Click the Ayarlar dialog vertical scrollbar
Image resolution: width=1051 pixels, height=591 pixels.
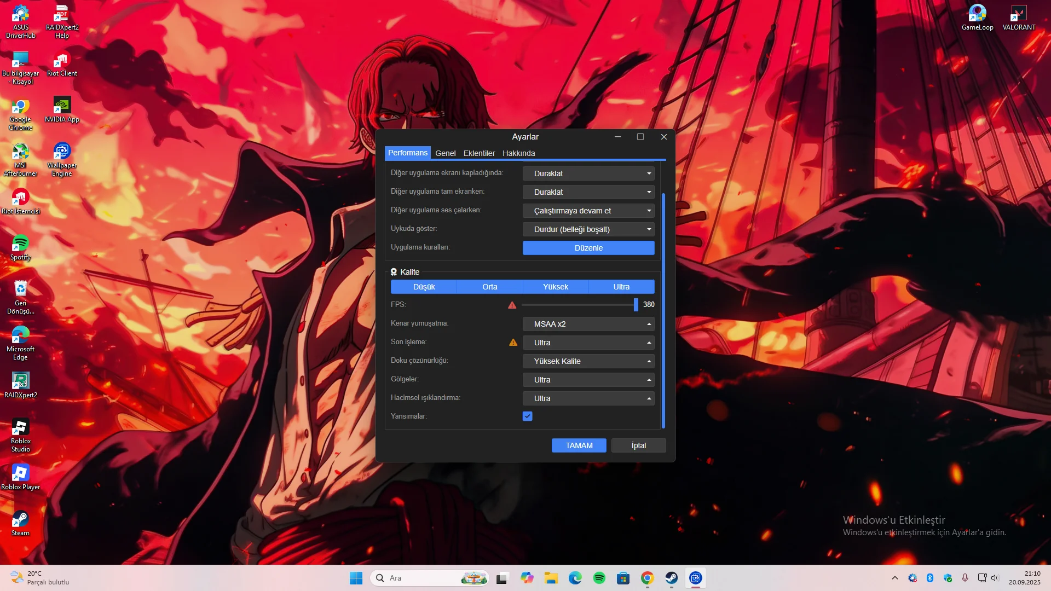pyautogui.click(x=663, y=310)
